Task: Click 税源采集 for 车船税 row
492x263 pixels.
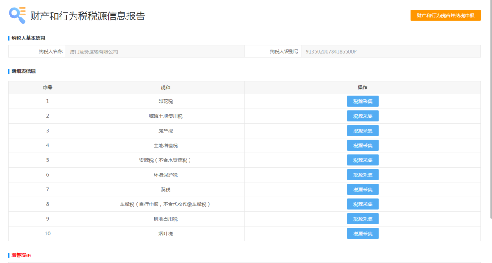Action: pyautogui.click(x=363, y=204)
